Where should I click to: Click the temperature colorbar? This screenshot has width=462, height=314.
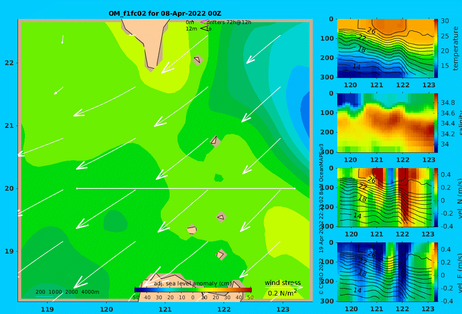pos(436,48)
